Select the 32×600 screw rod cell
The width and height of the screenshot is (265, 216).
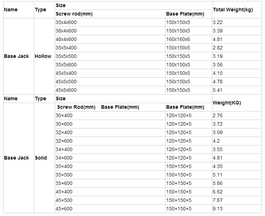coord(64,141)
